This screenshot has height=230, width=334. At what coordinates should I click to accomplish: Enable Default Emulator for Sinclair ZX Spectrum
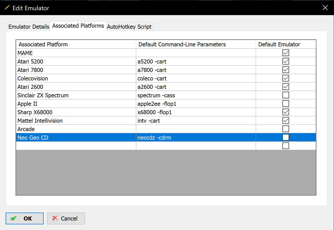[x=286, y=95]
